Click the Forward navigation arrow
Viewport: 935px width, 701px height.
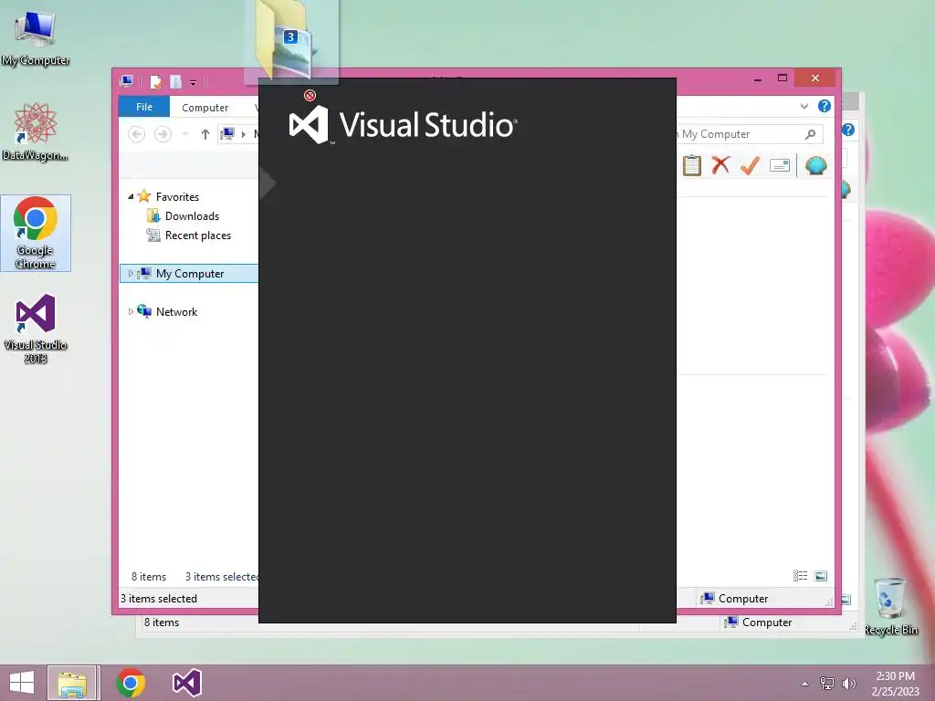[163, 134]
